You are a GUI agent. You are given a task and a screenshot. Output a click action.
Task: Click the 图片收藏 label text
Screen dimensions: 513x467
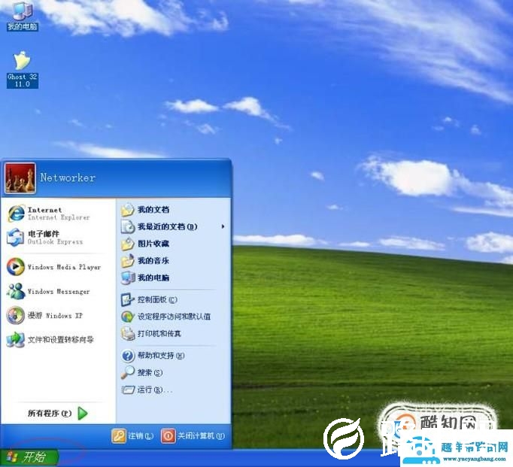tap(153, 244)
